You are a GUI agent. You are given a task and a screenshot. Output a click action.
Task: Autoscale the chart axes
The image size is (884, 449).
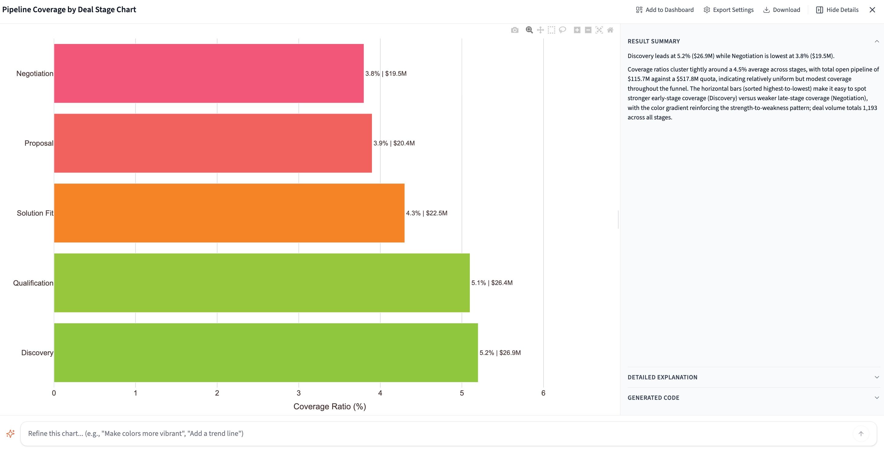[599, 30]
